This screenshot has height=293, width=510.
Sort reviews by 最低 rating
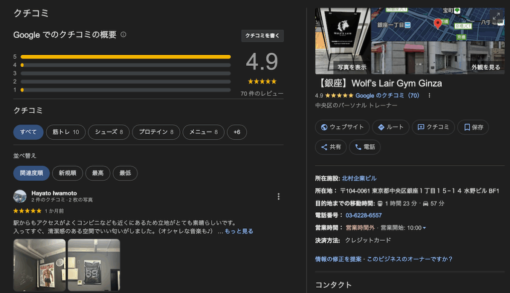[x=125, y=173]
